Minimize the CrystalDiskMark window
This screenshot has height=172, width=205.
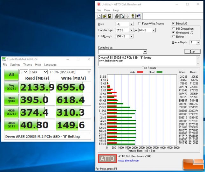tap(68, 59)
